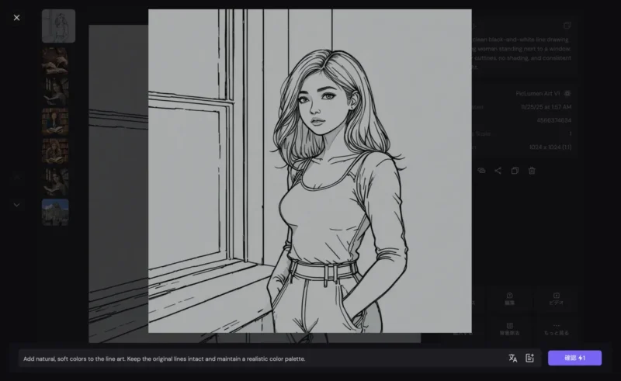This screenshot has width=621, height=381.
Task: Select the 背景除去 background removal tool
Action: click(x=510, y=329)
